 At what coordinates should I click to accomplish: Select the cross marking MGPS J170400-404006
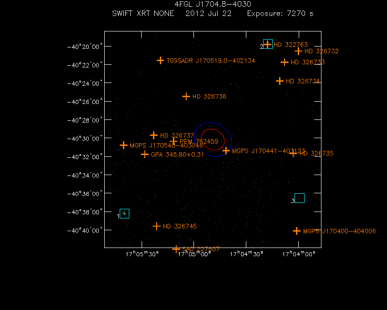[297, 231]
